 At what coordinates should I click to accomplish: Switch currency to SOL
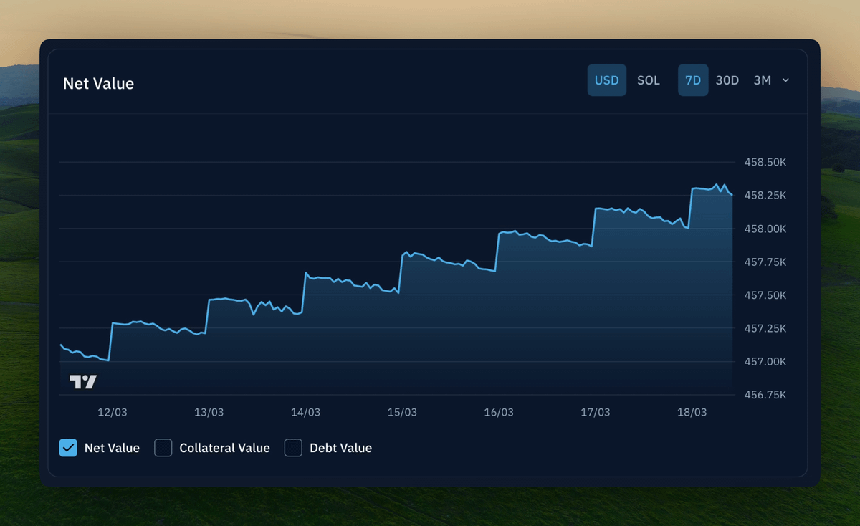point(649,80)
